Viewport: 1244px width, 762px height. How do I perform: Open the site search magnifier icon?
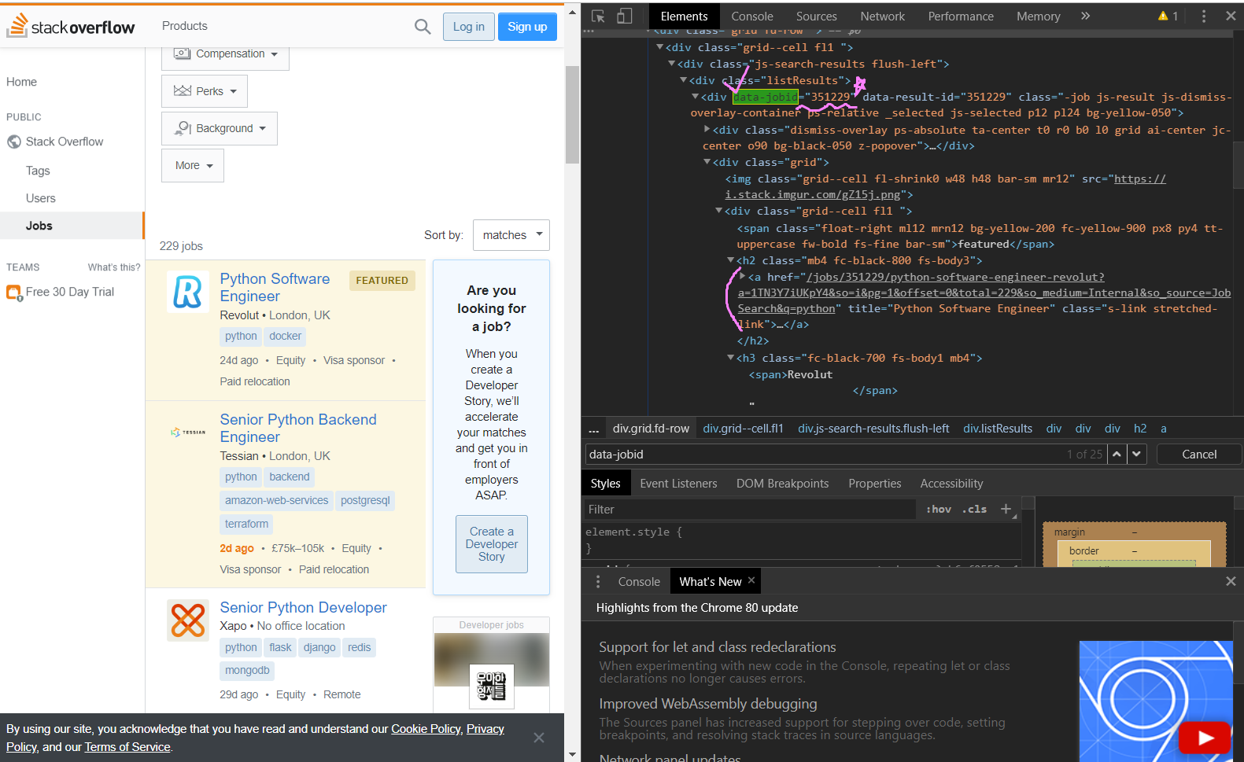pos(423,27)
